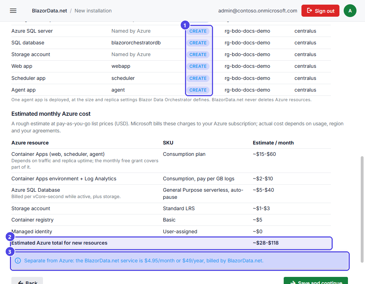Click rg-bdo-docs-demo in the Web app row
The height and width of the screenshot is (284, 365).
pyautogui.click(x=247, y=66)
